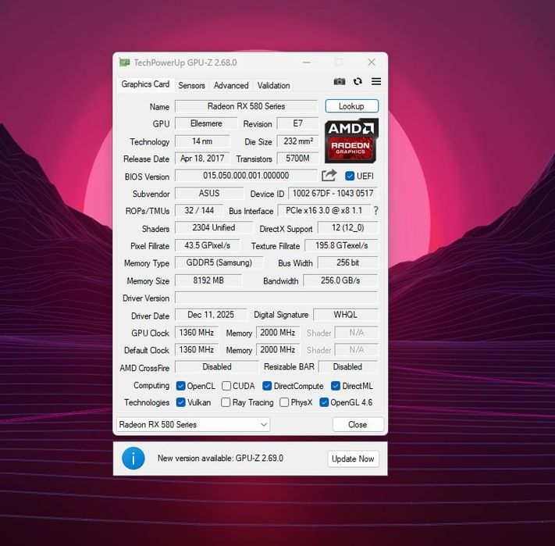Toggle the UEFI checkbox
Viewport: 555px width, 546px height.
coord(350,176)
